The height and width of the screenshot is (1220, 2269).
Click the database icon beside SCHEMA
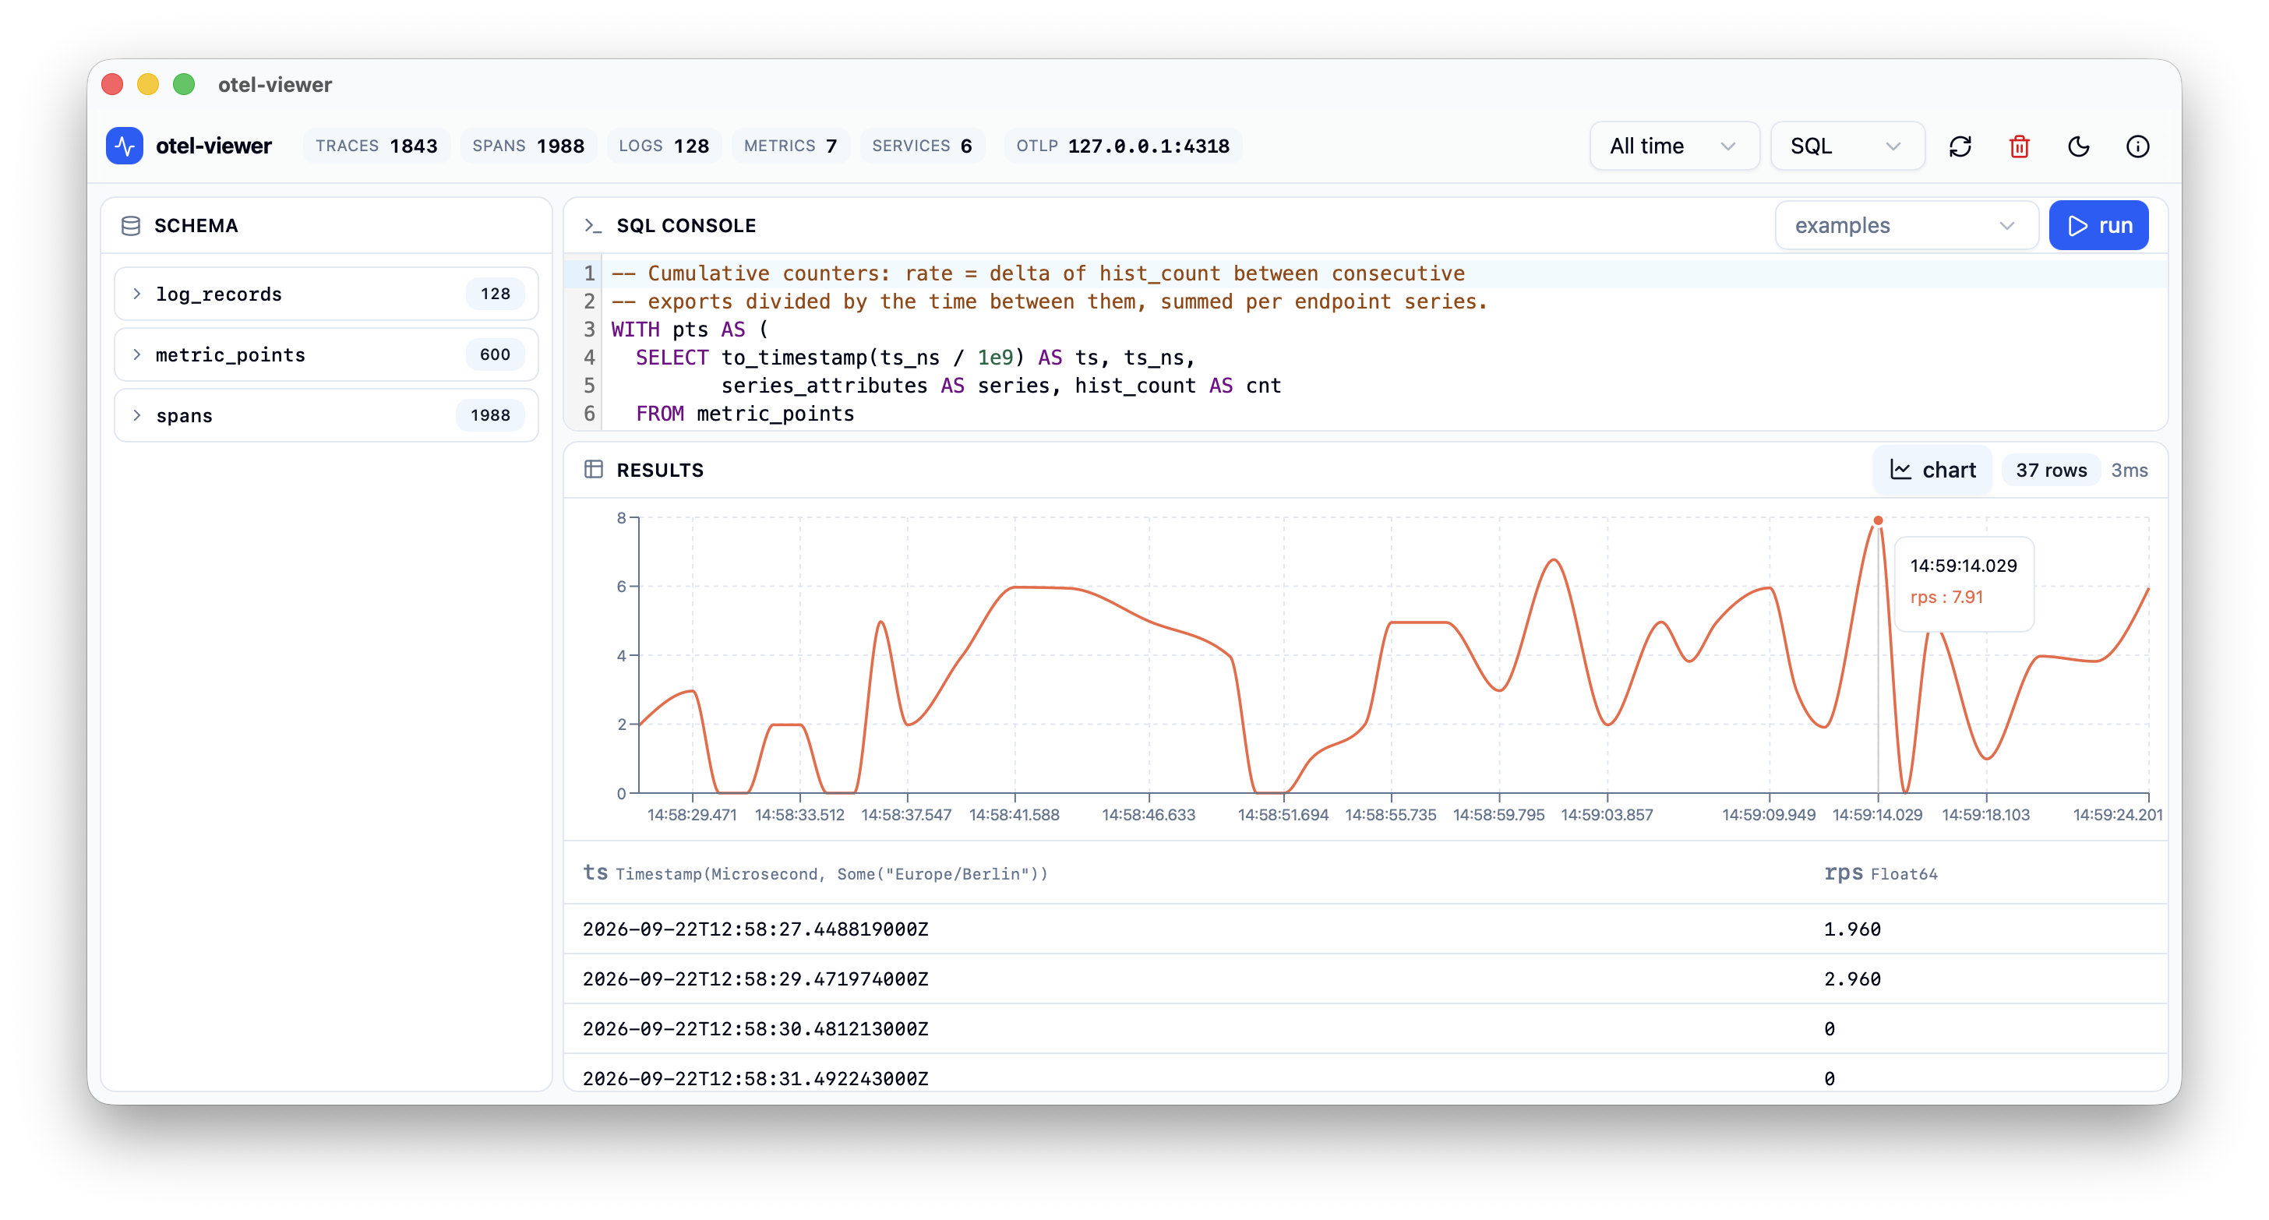(130, 225)
